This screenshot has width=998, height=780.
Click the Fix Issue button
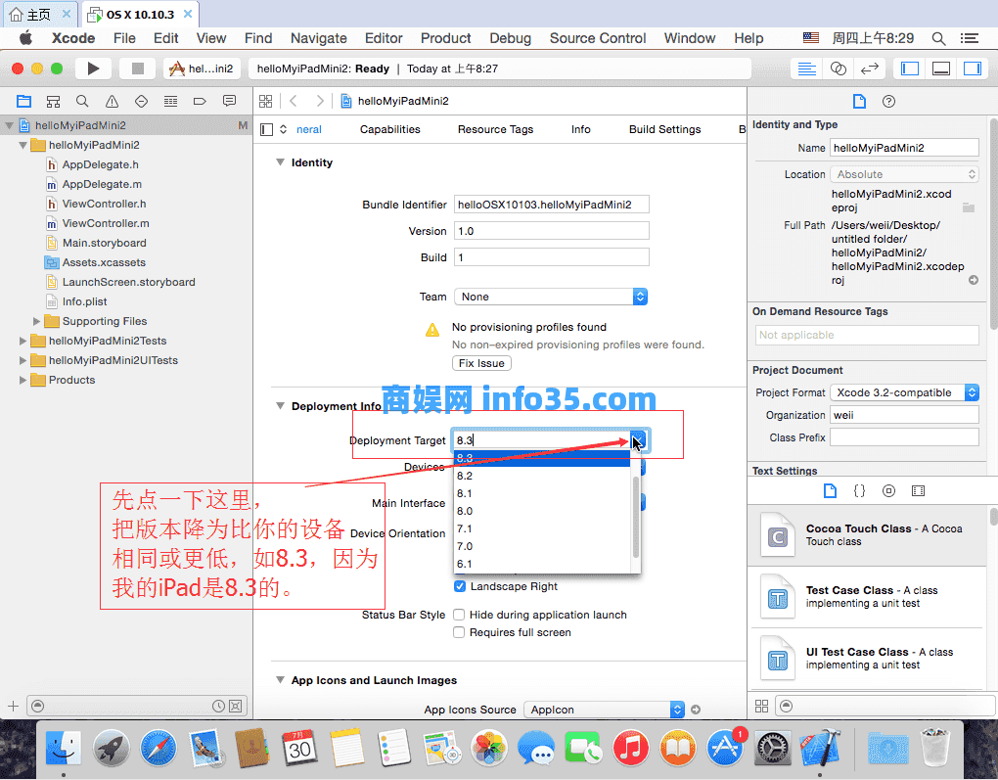[481, 363]
